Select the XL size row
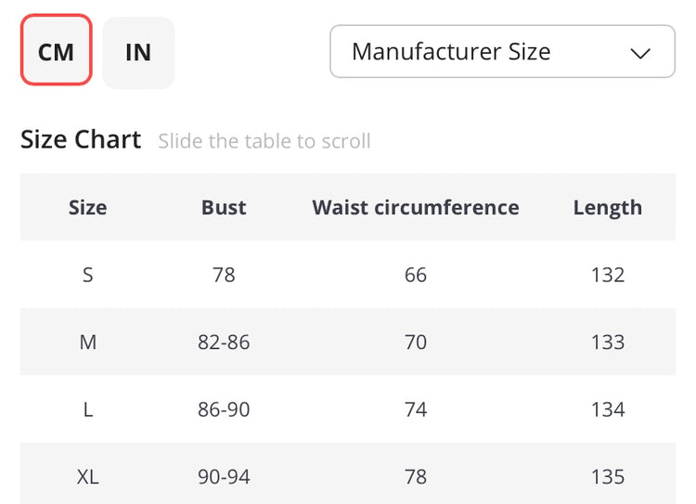 pyautogui.click(x=87, y=477)
